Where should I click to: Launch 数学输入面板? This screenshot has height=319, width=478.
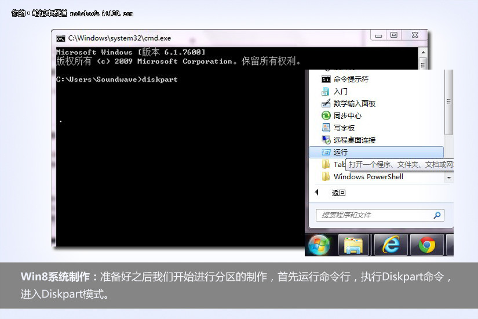coord(377,103)
